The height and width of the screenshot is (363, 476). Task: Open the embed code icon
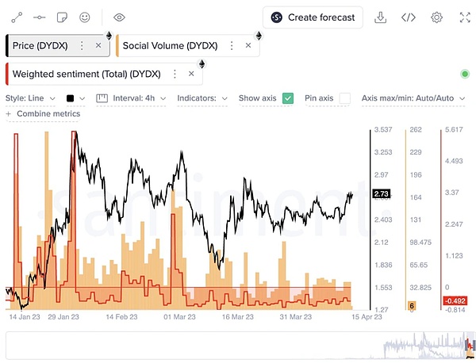409,17
